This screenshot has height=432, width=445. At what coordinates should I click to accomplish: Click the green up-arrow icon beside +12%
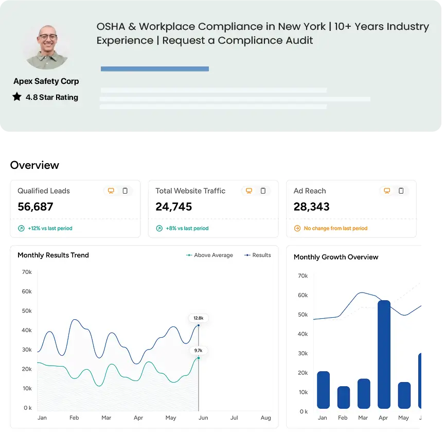[x=21, y=228]
